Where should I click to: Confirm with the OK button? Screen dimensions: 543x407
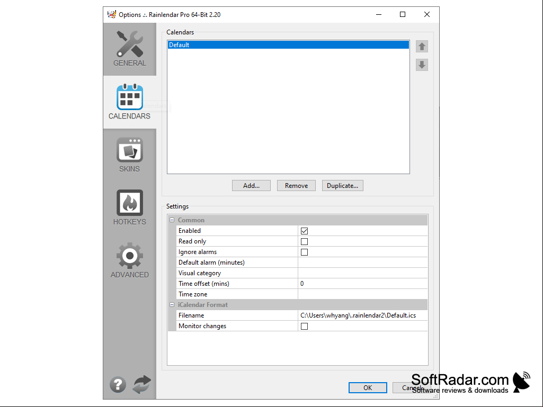point(368,387)
